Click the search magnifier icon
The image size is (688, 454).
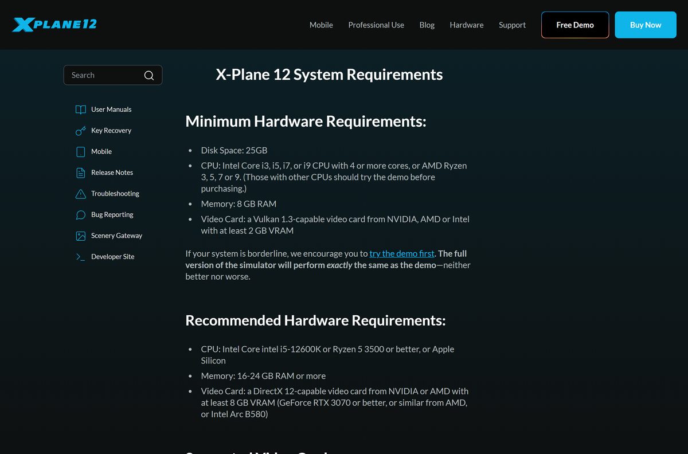149,75
